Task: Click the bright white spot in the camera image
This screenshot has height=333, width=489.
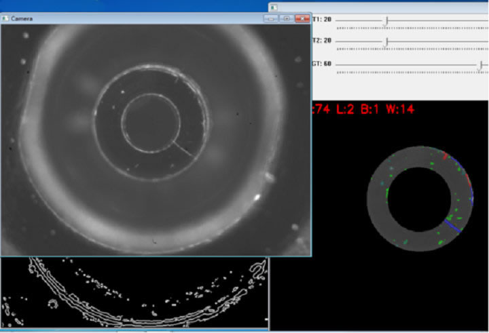Action: tap(257, 197)
